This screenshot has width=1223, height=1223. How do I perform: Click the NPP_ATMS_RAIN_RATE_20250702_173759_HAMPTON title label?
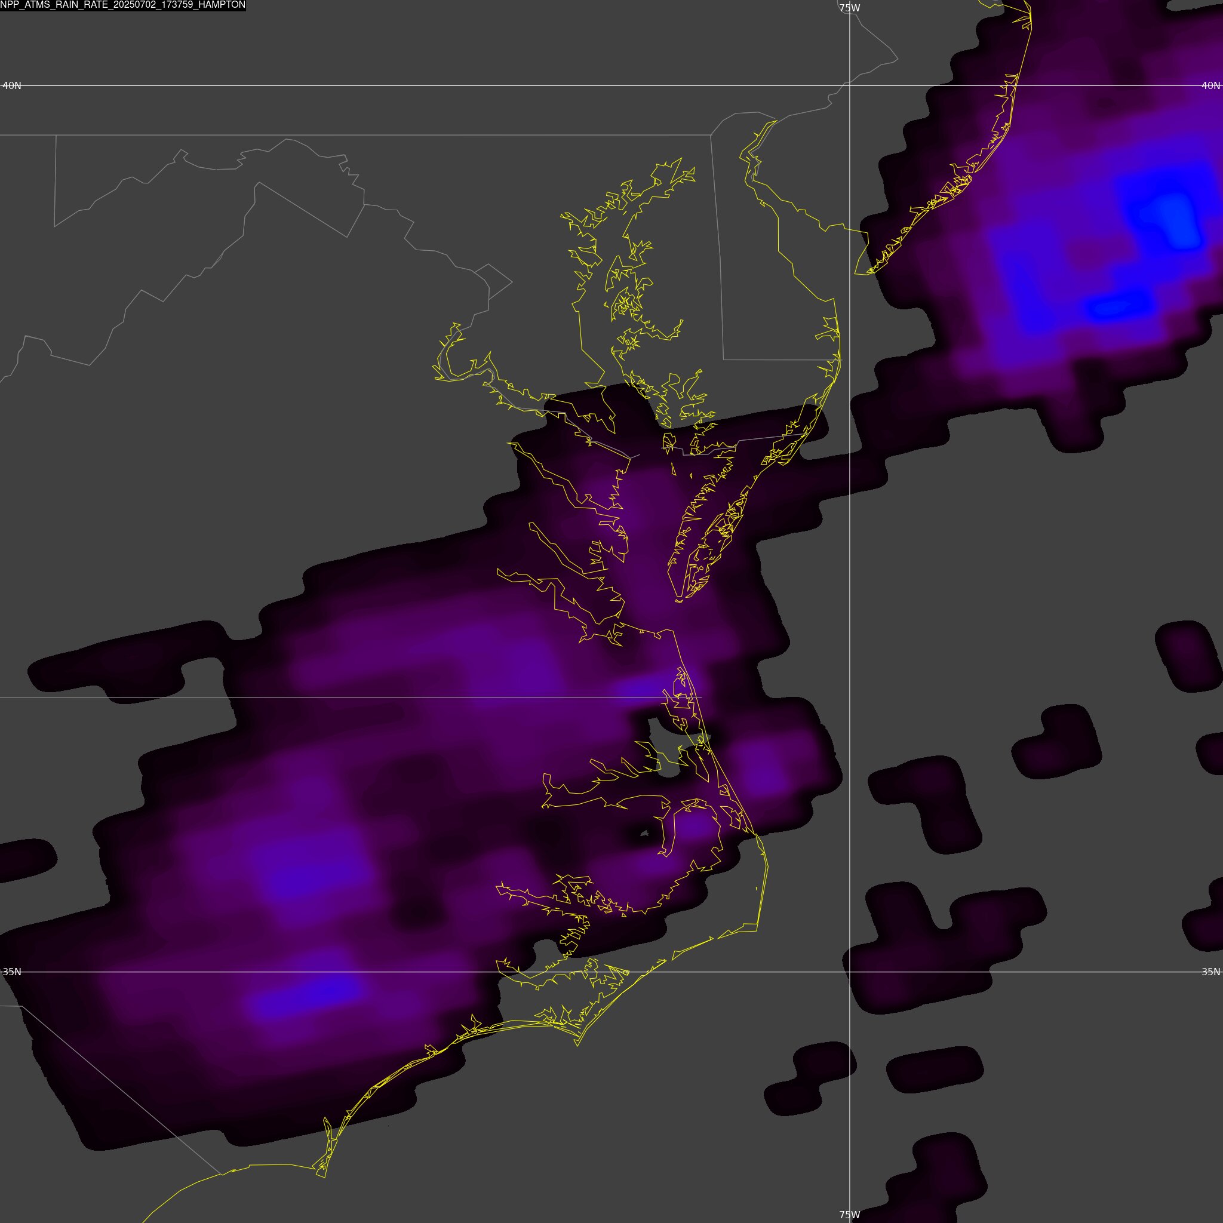click(x=123, y=5)
